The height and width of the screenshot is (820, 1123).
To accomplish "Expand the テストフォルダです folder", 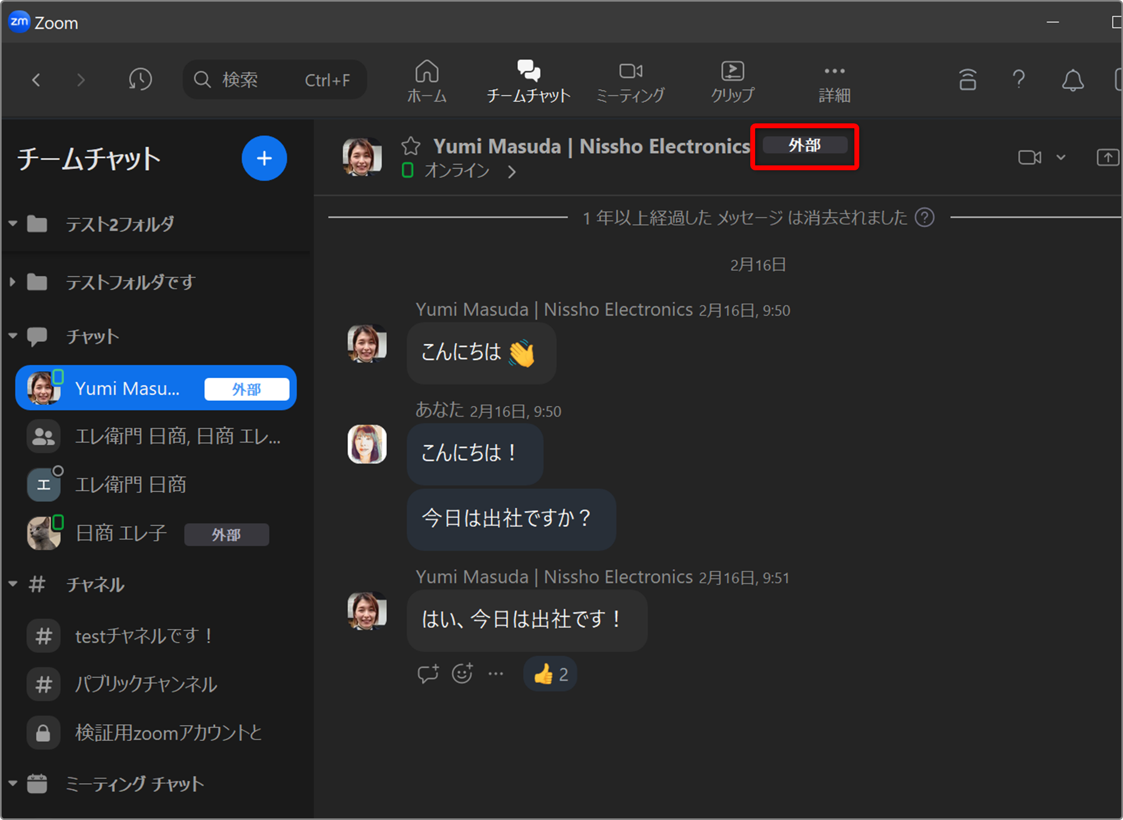I will pos(13,282).
